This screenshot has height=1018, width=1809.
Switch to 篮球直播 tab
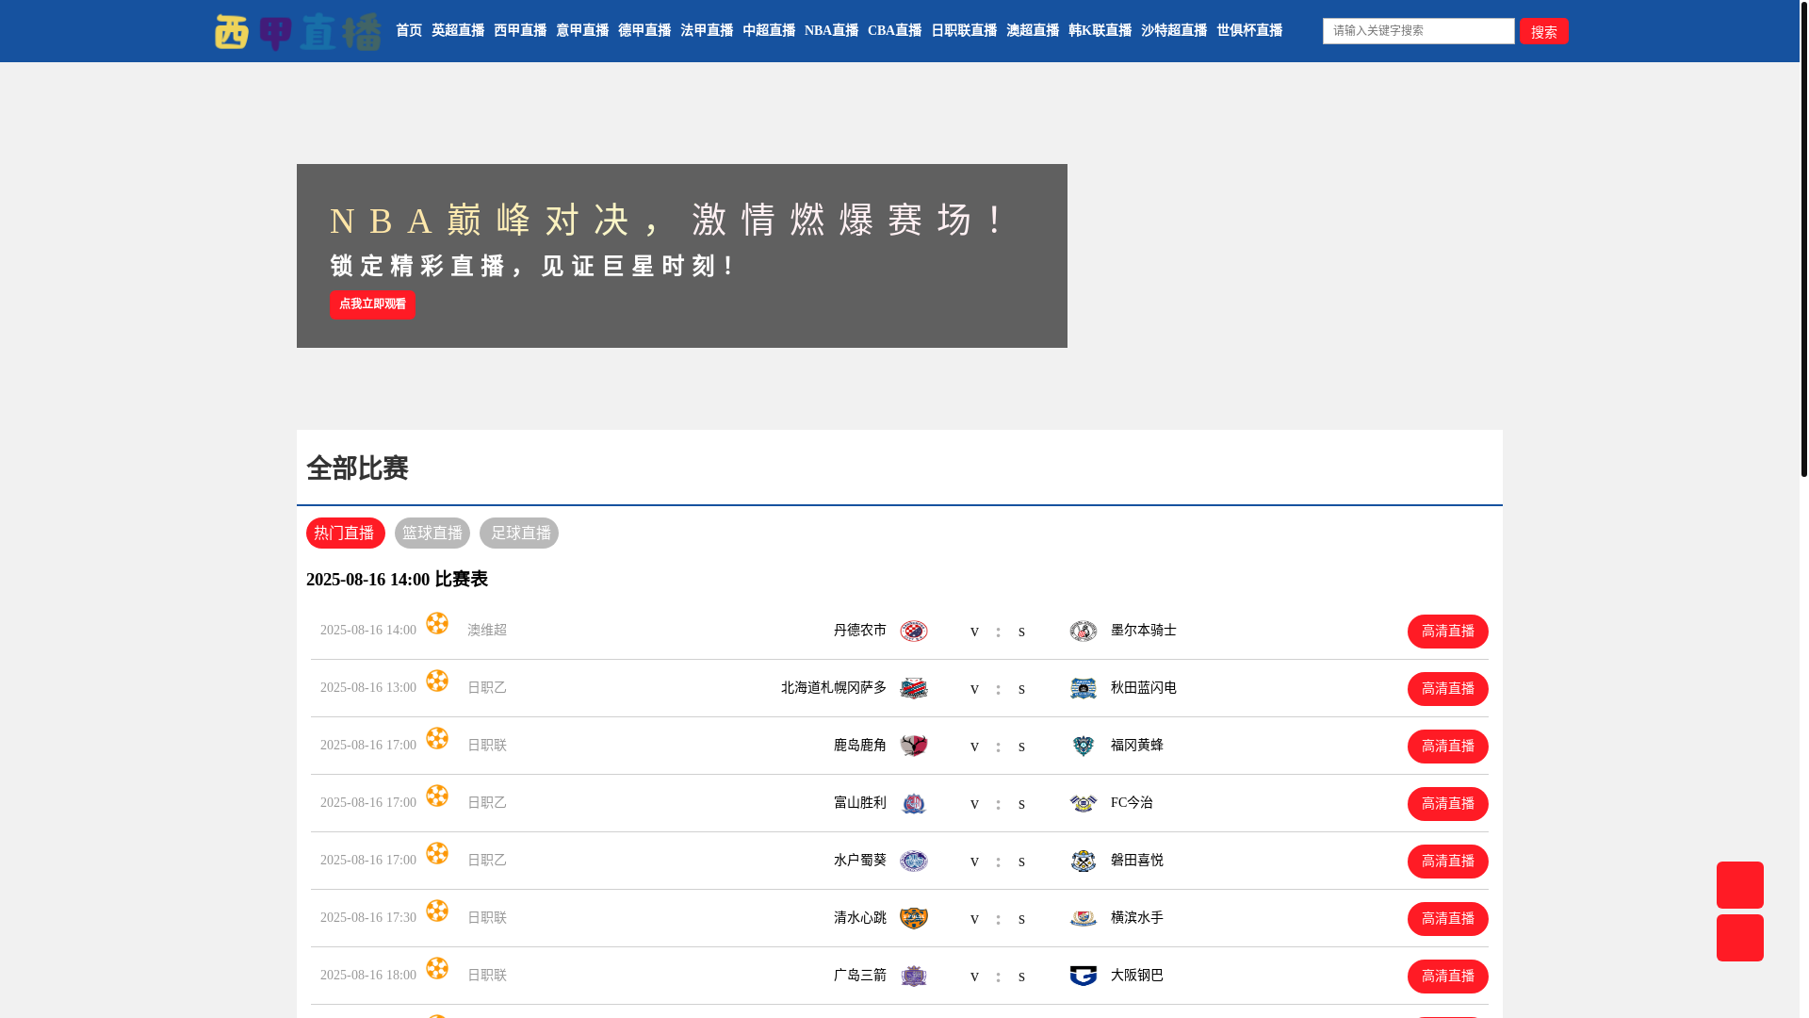tap(432, 533)
